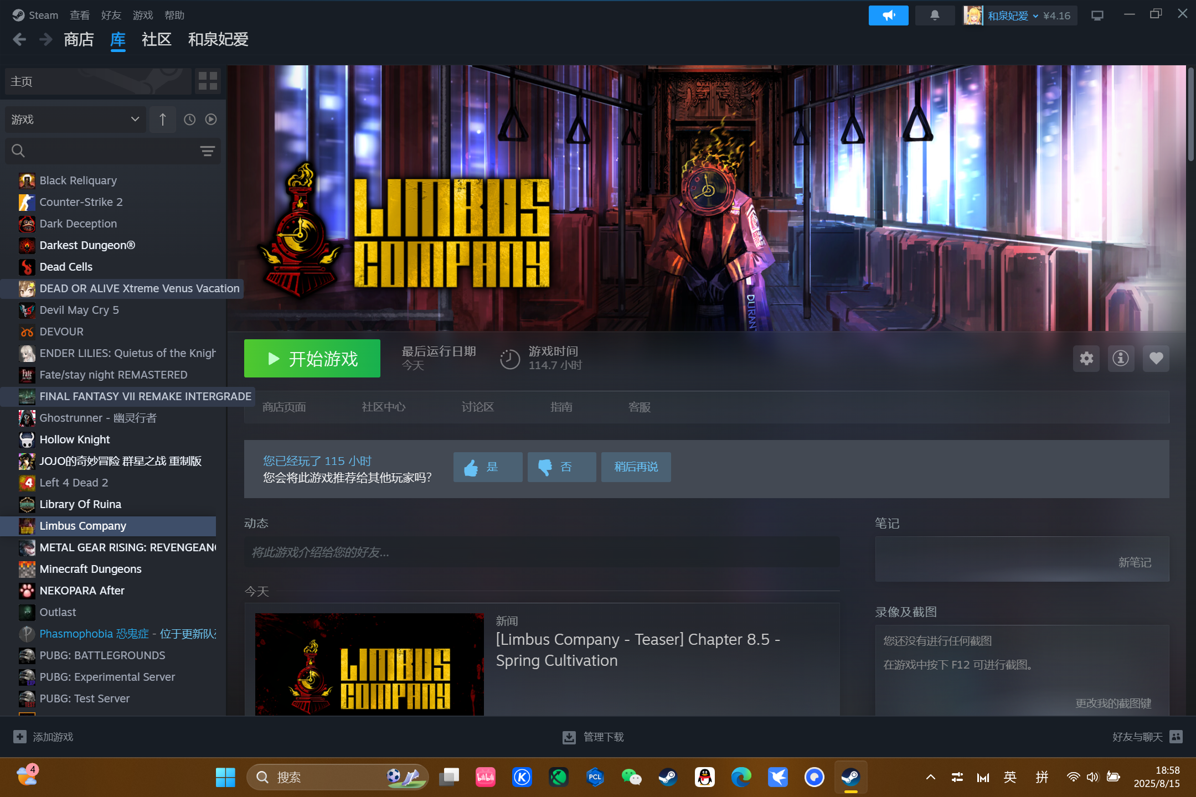Switch to Big Picture mode monitor icon
This screenshot has height=797, width=1196.
coord(1097,15)
